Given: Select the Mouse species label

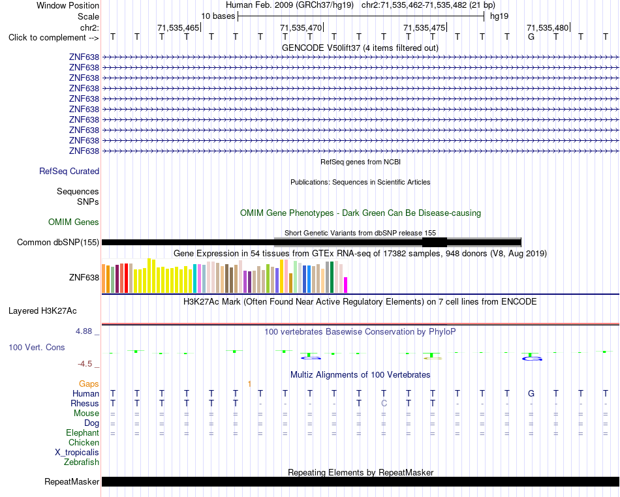Looking at the screenshot, I should [x=86, y=414].
